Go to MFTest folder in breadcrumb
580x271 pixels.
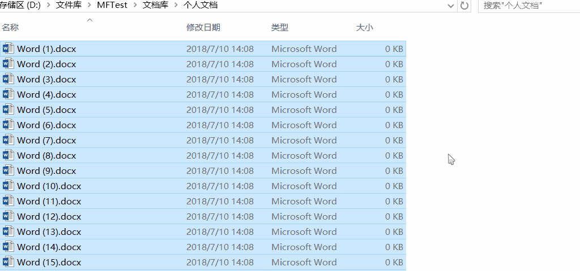[x=112, y=5]
